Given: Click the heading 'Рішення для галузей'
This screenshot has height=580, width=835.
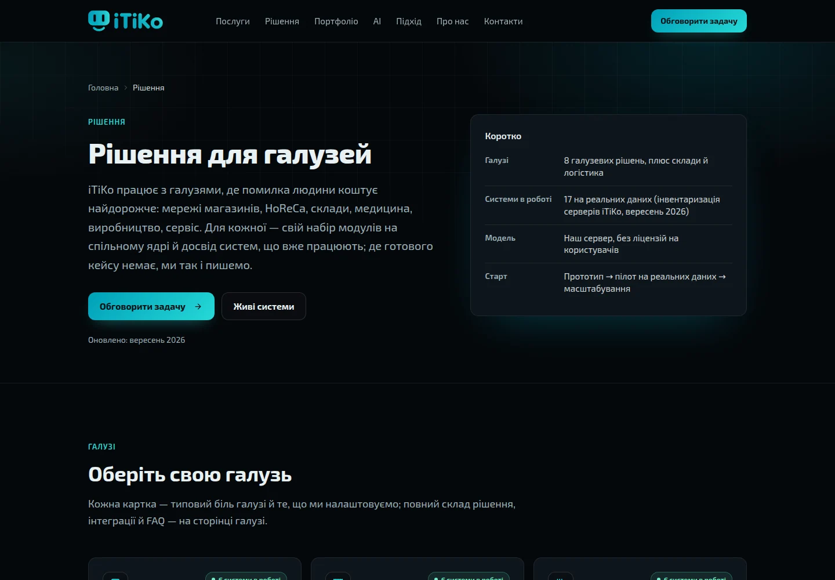Looking at the screenshot, I should pyautogui.click(x=230, y=154).
